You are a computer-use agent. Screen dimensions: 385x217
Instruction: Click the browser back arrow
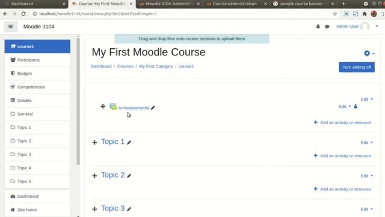pyautogui.click(x=5, y=14)
